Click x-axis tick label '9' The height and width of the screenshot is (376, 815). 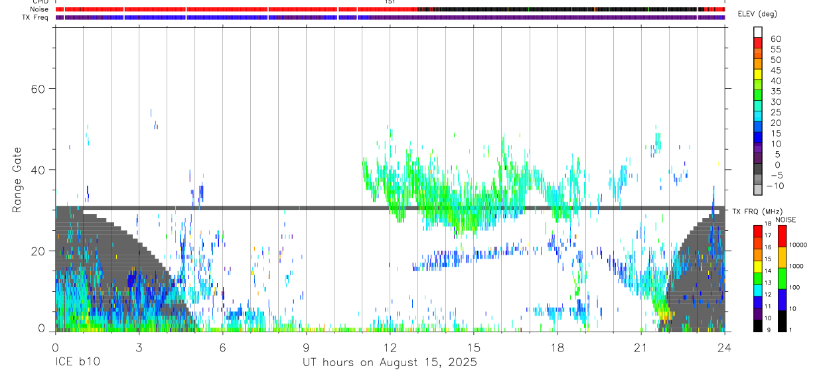point(306,347)
